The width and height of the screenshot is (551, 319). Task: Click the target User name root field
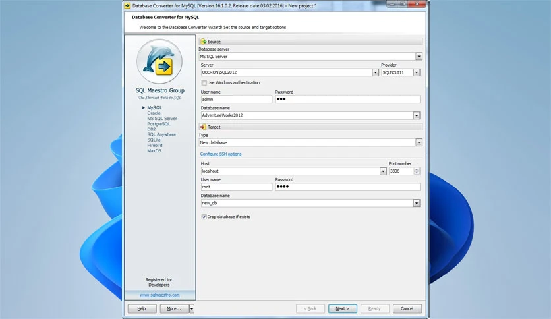point(236,187)
